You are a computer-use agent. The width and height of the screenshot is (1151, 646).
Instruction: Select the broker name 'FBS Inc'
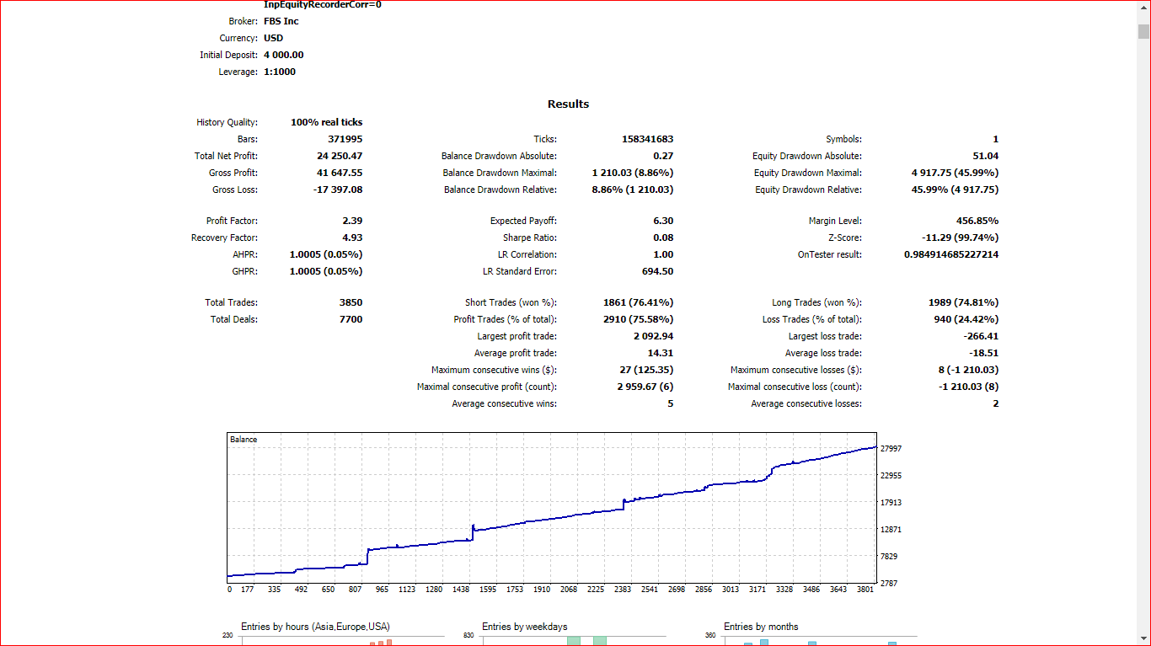coord(281,21)
